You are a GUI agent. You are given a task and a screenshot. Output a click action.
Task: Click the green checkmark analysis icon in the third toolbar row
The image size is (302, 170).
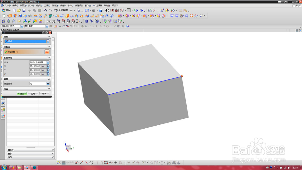coord(105,21)
